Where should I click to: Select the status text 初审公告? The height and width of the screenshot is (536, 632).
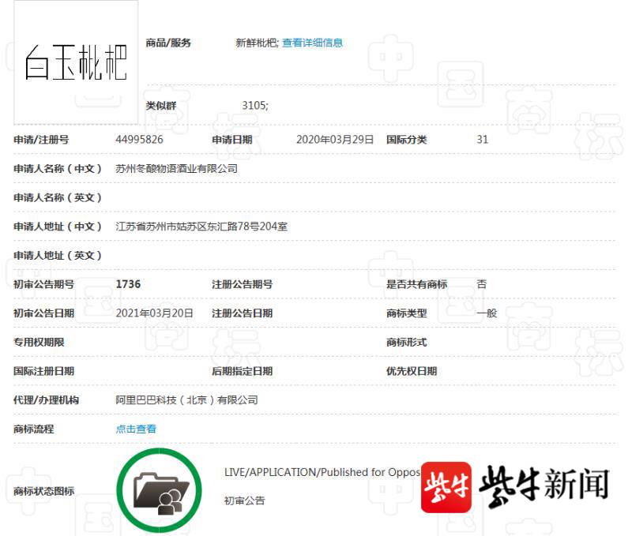click(x=245, y=500)
